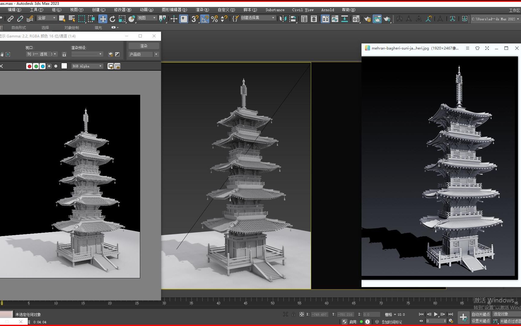Select the Select and Rotate tool

(x=112, y=19)
